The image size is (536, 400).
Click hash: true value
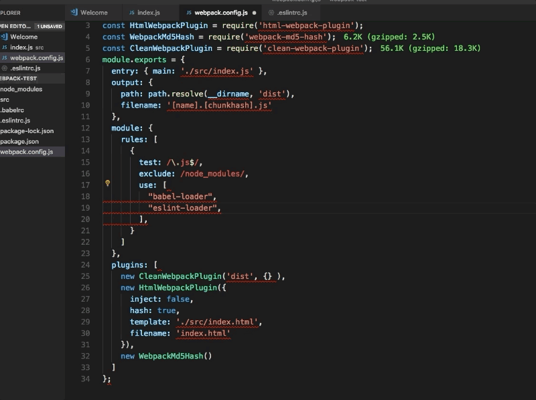[166, 310]
